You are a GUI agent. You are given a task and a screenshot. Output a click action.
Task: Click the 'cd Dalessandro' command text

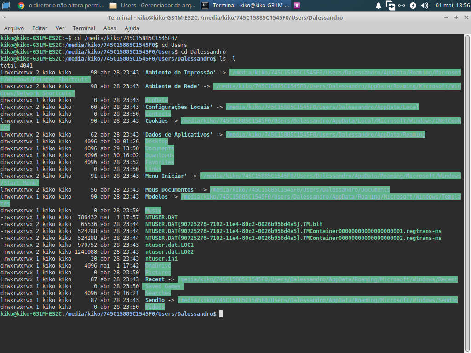point(203,51)
